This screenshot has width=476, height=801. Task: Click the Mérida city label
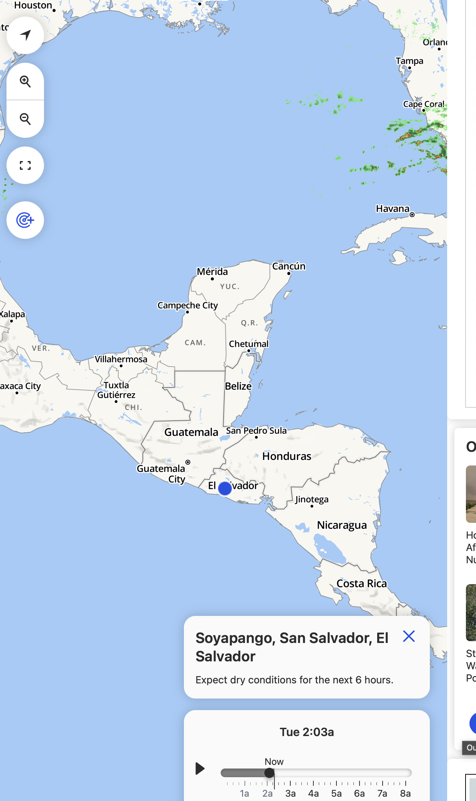pyautogui.click(x=212, y=272)
